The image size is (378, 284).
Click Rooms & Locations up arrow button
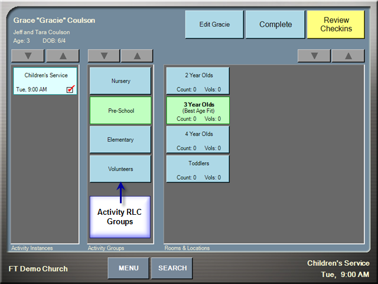(348, 56)
